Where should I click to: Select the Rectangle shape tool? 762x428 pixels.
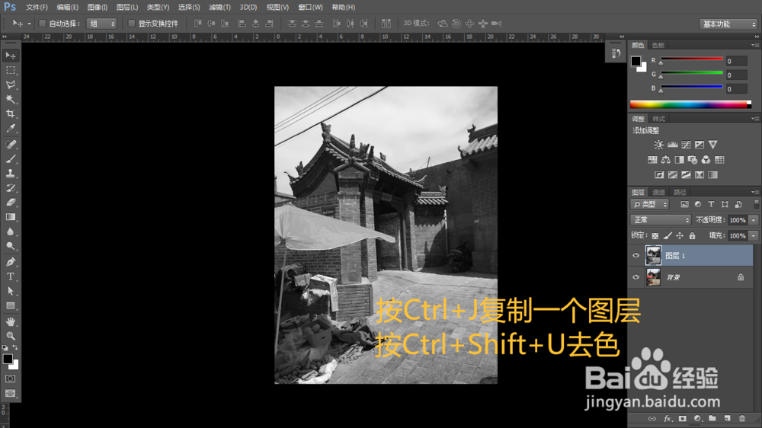[10, 306]
